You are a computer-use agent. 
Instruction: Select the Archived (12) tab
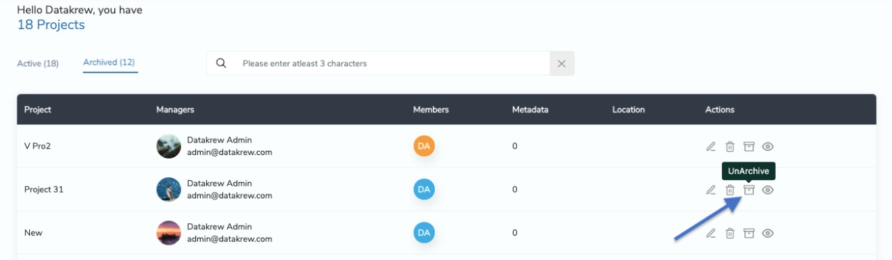pyautogui.click(x=109, y=63)
